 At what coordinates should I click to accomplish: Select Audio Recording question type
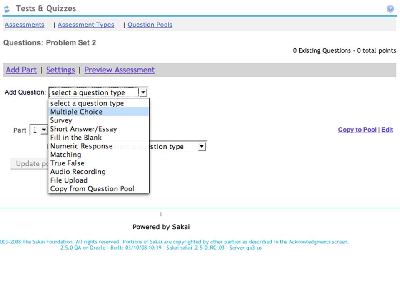98,172
